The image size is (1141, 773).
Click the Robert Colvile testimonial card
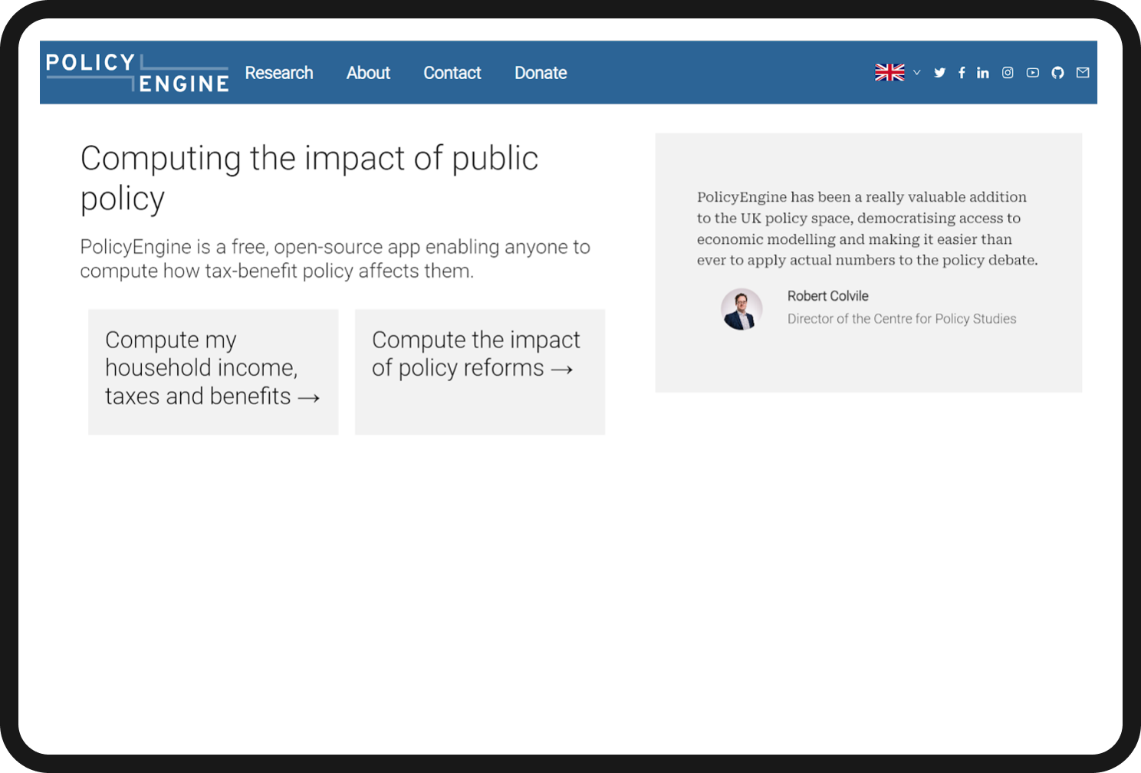point(869,262)
